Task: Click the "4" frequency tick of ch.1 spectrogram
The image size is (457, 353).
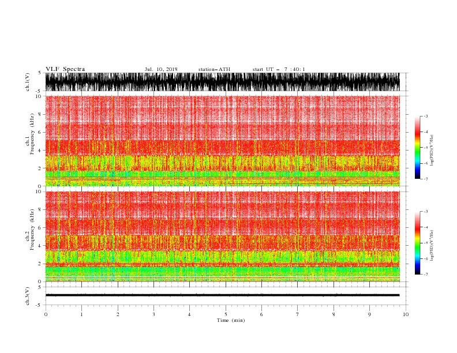Action: click(40, 151)
